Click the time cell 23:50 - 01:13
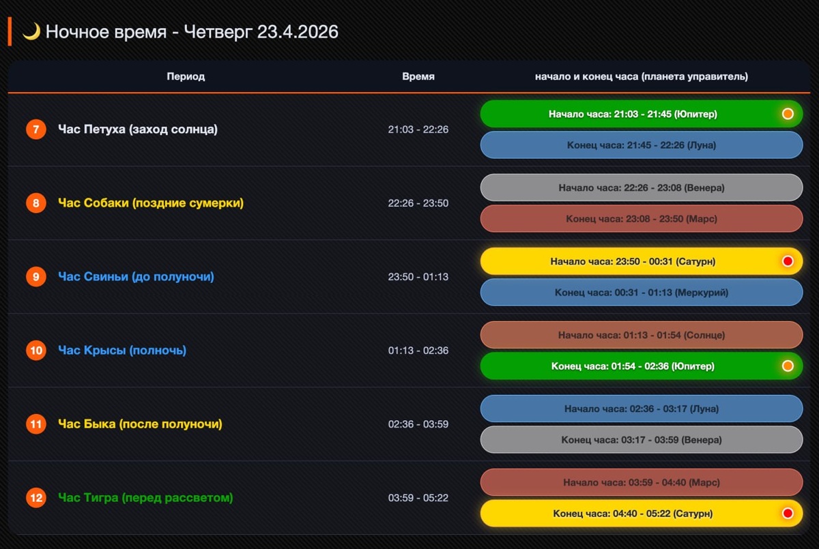Screen dimensions: 819x549 tap(418, 277)
